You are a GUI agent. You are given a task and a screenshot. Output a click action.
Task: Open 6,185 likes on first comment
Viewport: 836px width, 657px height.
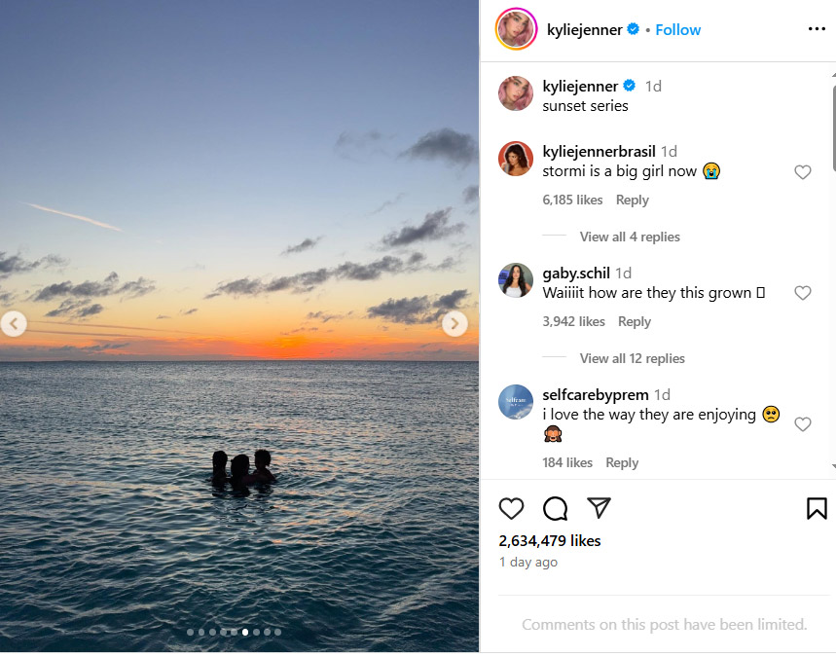[572, 200]
